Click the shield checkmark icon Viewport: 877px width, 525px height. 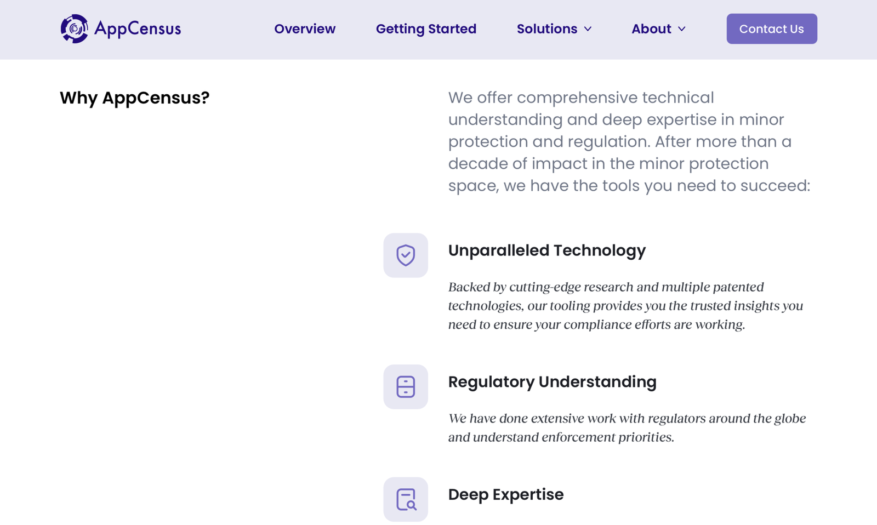point(406,255)
